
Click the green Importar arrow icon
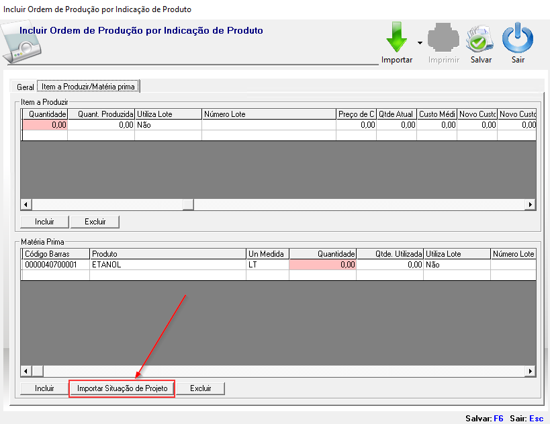point(397,37)
